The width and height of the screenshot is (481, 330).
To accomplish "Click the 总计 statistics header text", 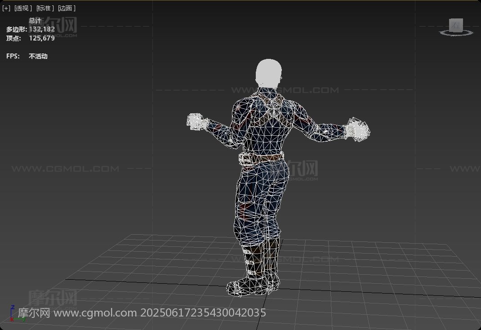I will coord(35,21).
